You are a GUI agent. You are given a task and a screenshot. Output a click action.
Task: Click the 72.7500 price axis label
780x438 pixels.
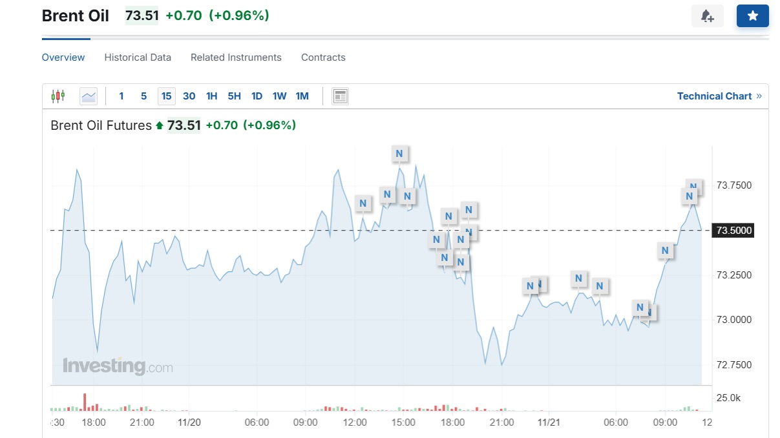coord(734,365)
